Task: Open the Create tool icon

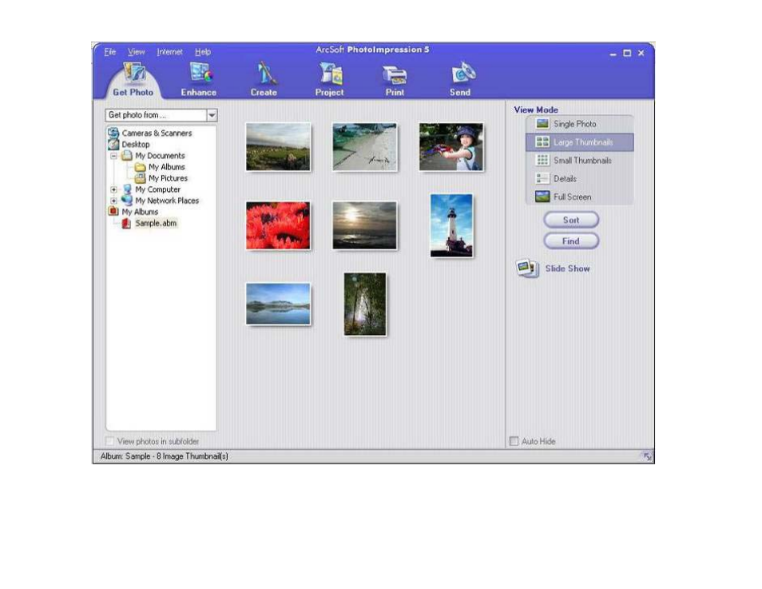Action: [265, 73]
